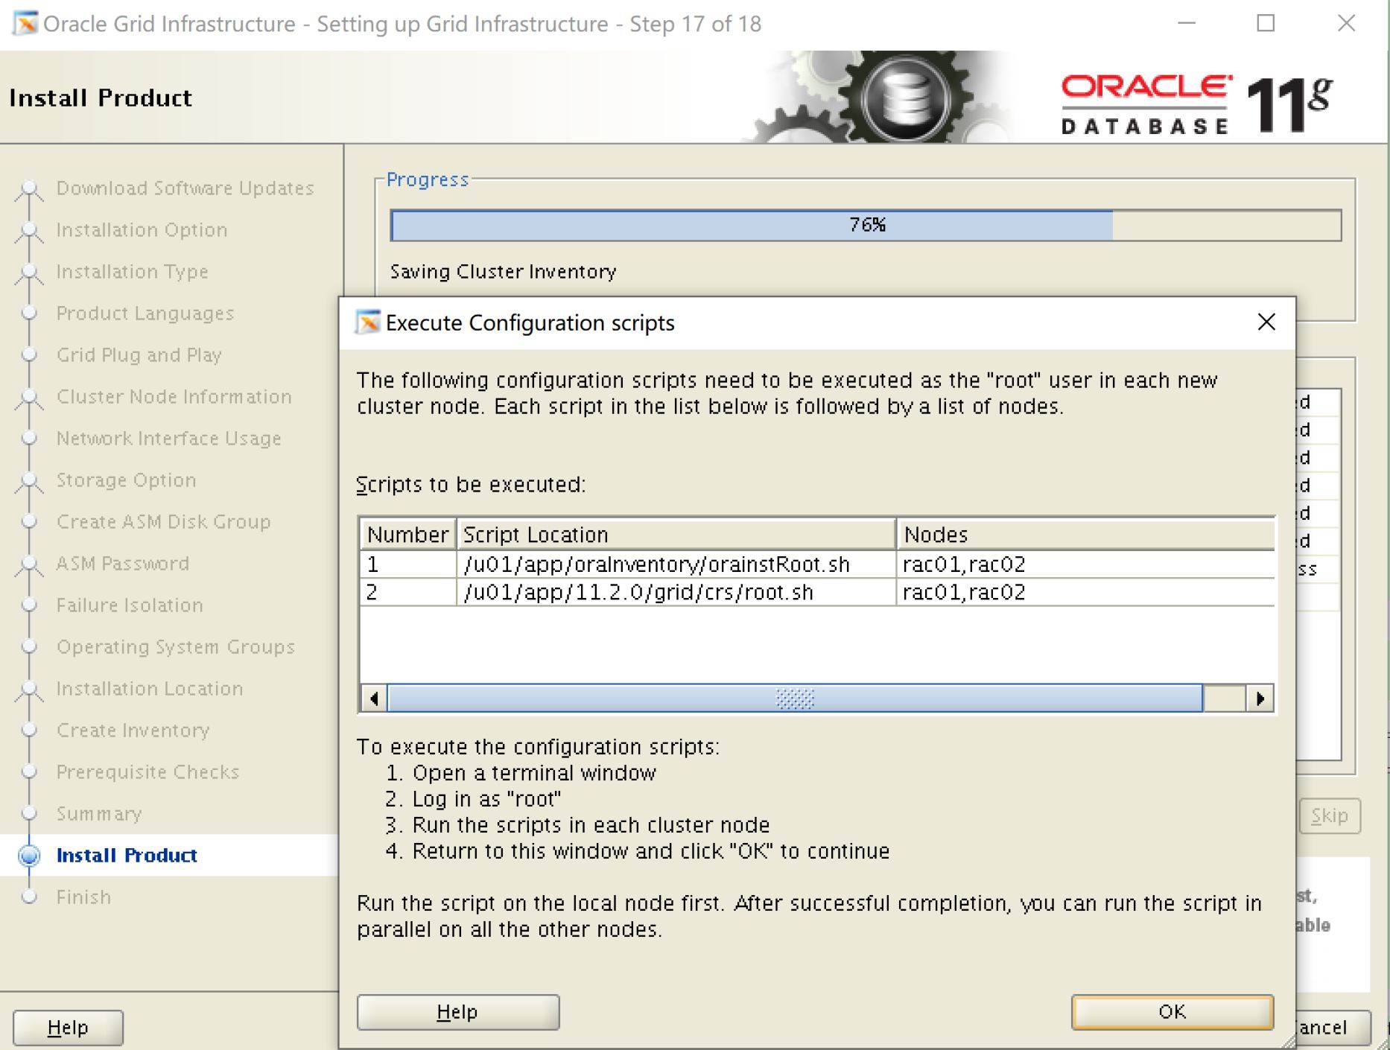Click the Skip button behind the dialog
This screenshot has width=1390, height=1050.
coord(1330,816)
